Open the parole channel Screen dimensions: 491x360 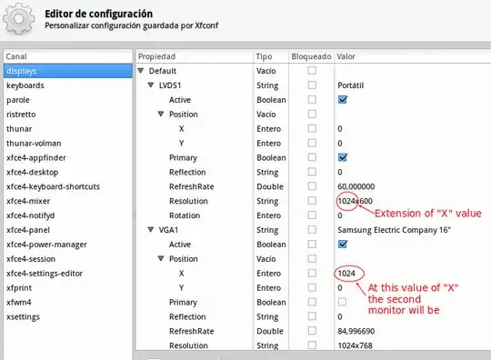(68, 100)
